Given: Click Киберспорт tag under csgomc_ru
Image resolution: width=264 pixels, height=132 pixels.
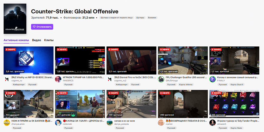Looking at the screenshot, I should (19, 85).
